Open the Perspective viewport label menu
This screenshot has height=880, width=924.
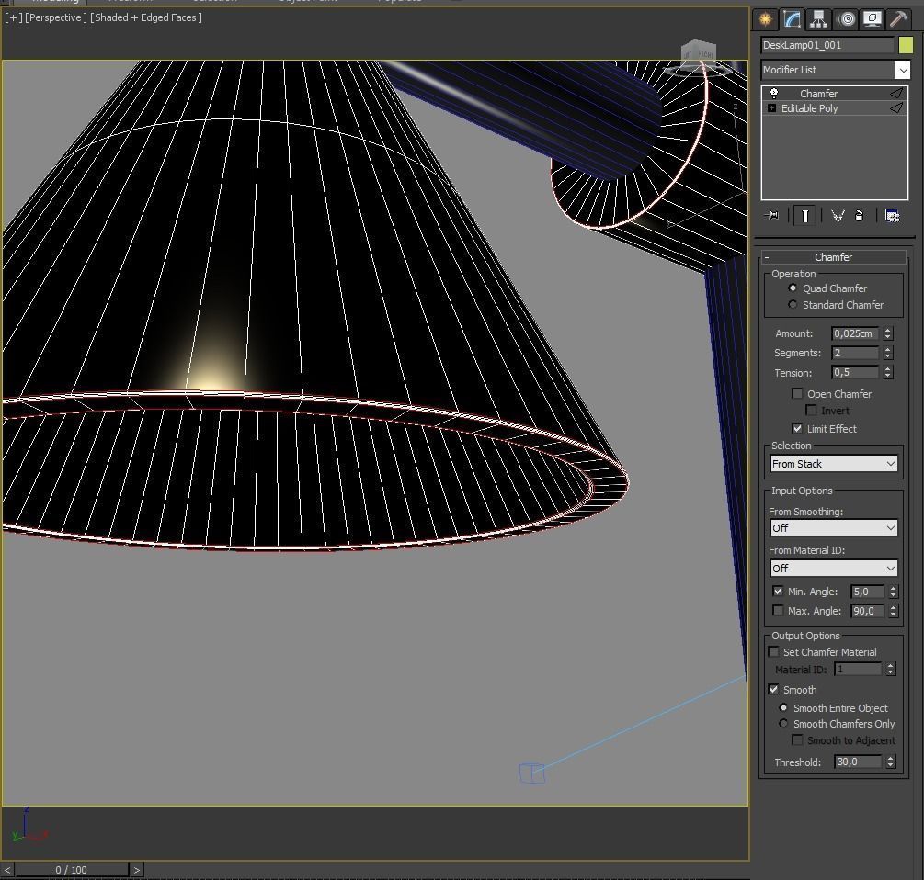[x=55, y=17]
